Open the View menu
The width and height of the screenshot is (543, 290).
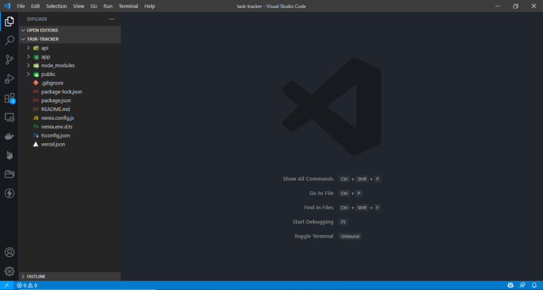tap(78, 6)
